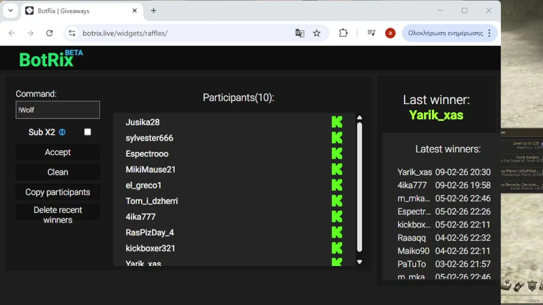Viewport: 543px width, 305px height.
Task: Go back to previous page
Action: point(11,33)
